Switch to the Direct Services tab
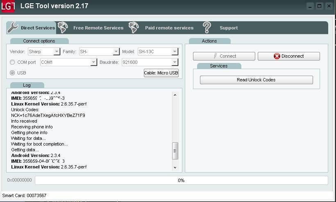The width and height of the screenshot is (336, 202). click(31, 28)
